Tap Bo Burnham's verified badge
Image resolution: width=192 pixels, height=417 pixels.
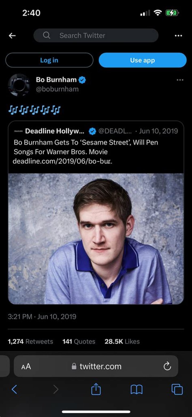pyautogui.click(x=82, y=80)
